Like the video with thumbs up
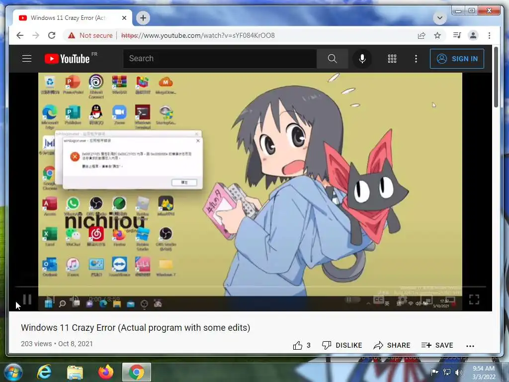Image resolution: width=509 pixels, height=382 pixels. (x=302, y=345)
